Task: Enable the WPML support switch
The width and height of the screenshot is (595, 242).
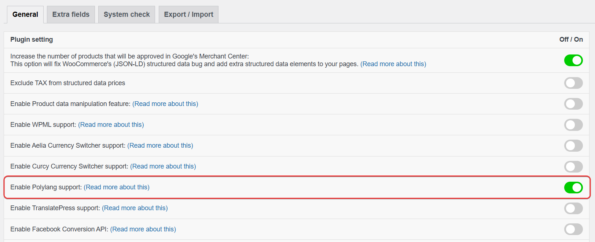Action: click(x=573, y=125)
